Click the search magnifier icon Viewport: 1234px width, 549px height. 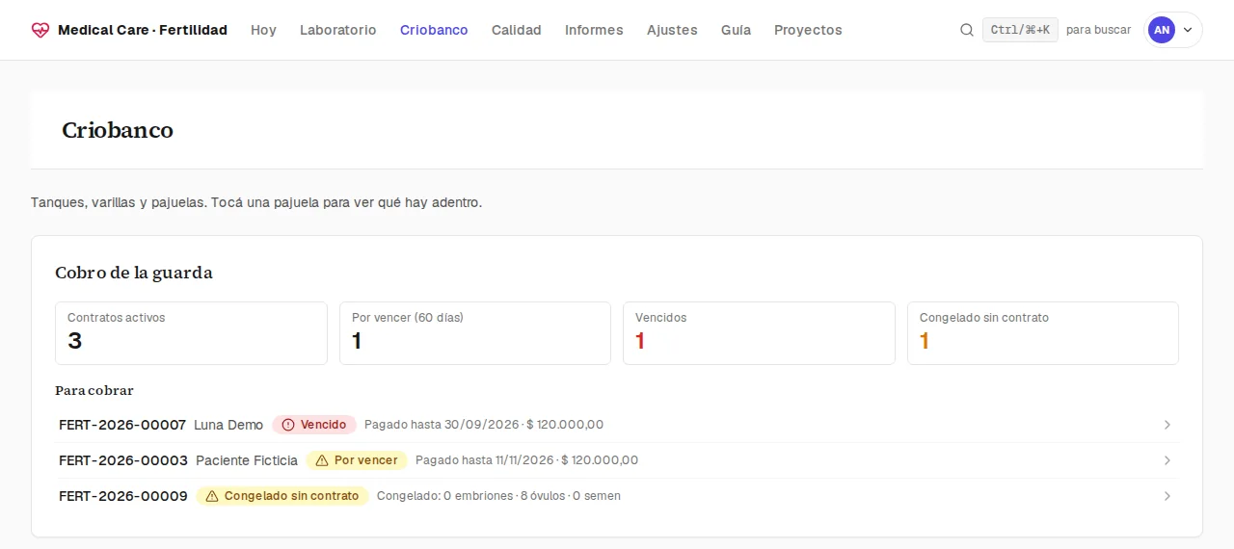pyautogui.click(x=967, y=30)
